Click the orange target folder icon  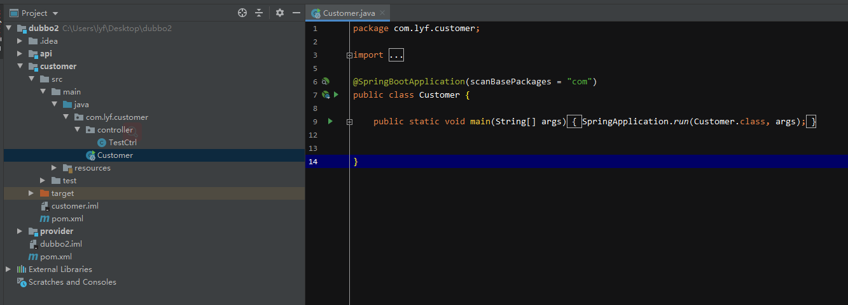45,193
